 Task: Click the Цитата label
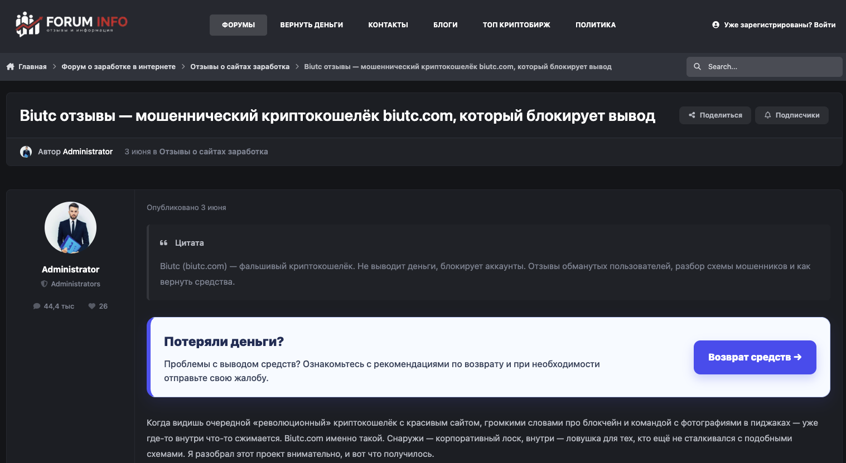point(190,243)
